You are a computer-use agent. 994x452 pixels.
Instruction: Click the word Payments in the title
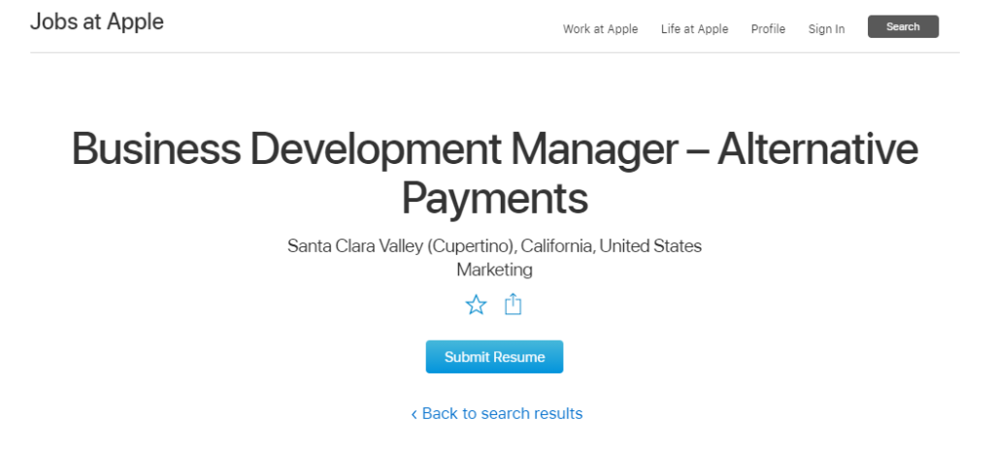(494, 198)
